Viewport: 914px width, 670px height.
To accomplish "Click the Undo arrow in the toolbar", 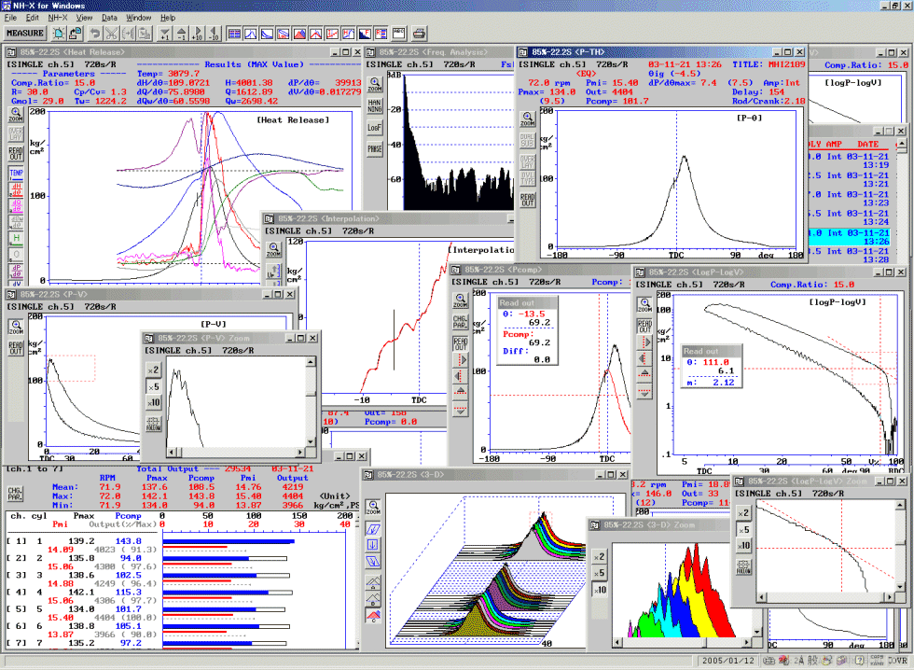I will click(x=95, y=34).
